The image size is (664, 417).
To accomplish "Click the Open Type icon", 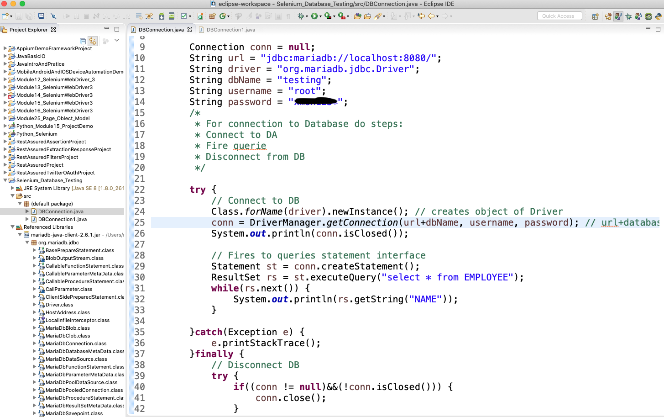I will coord(358,16).
